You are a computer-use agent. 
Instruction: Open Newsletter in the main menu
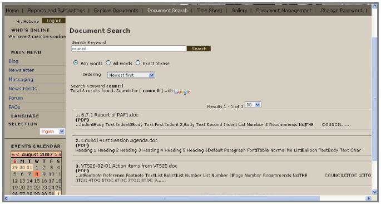coord(21,70)
